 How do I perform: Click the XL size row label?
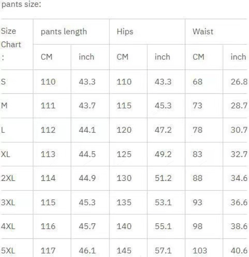click(6, 154)
